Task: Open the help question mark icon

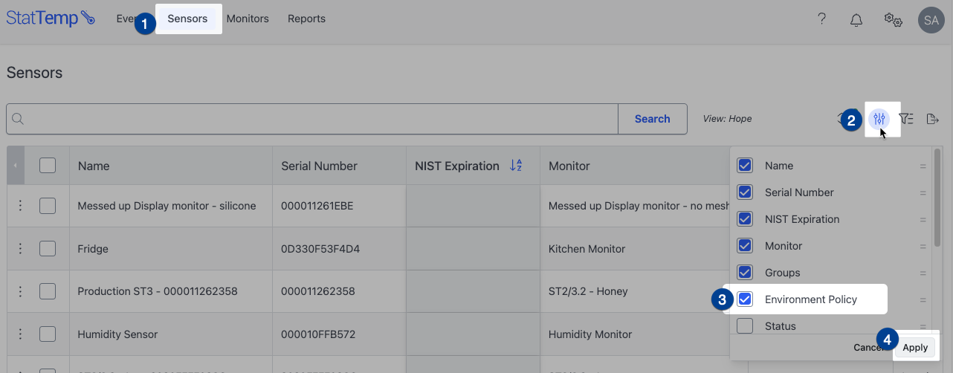Action: click(x=821, y=19)
